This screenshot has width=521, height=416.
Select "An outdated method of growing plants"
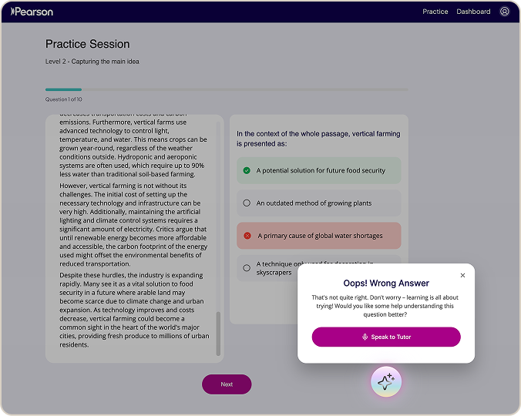[318, 203]
